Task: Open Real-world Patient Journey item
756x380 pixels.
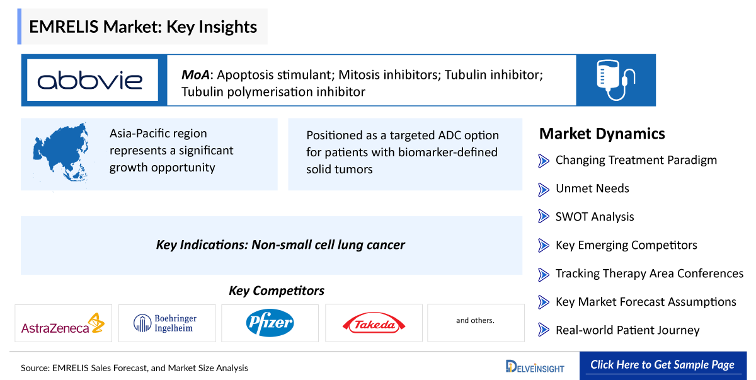Action: pos(627,330)
